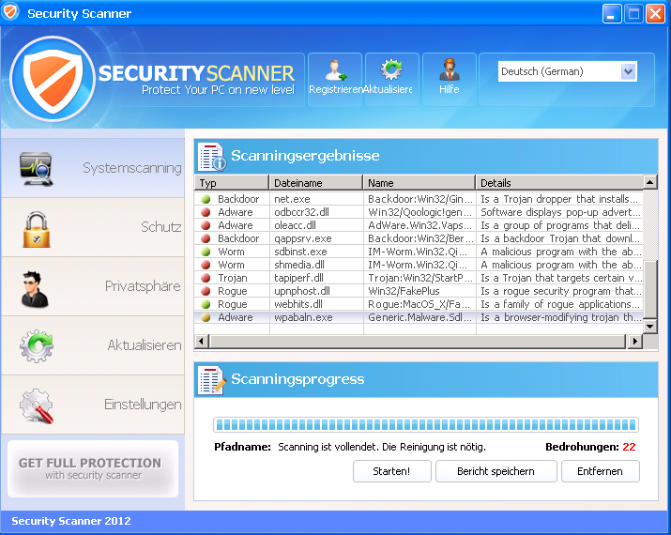Click green status dot for webhits.dll
The image size is (671, 535).
pos(206,304)
